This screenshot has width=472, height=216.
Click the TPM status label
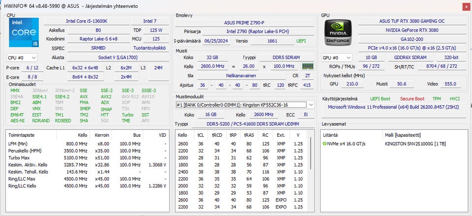tap(437, 98)
